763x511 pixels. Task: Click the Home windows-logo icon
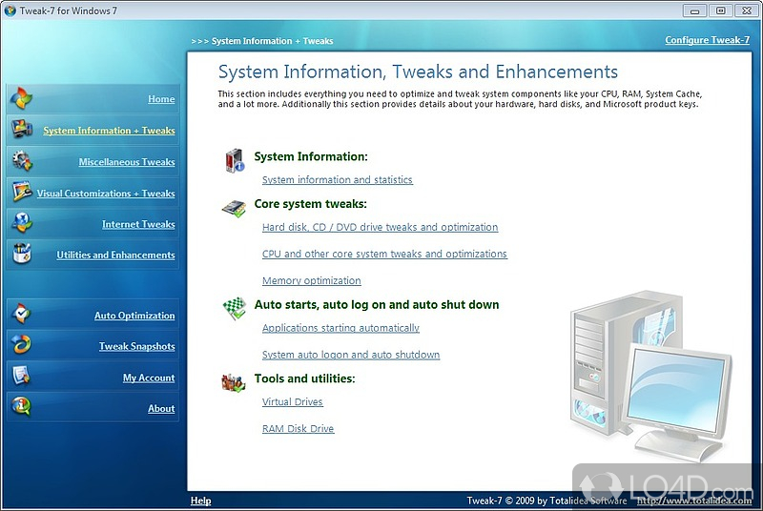pos(21,98)
